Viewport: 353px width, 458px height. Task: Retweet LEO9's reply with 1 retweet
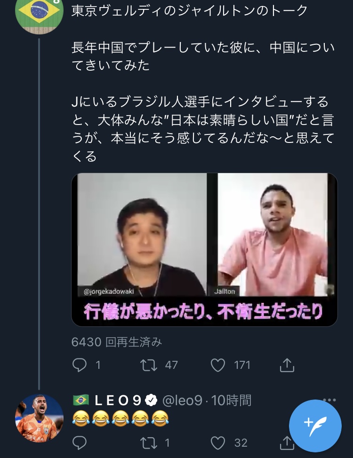(x=149, y=442)
